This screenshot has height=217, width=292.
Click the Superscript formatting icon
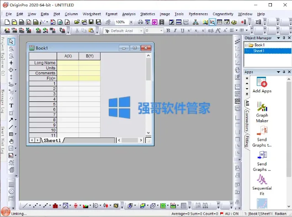pos(189,30)
